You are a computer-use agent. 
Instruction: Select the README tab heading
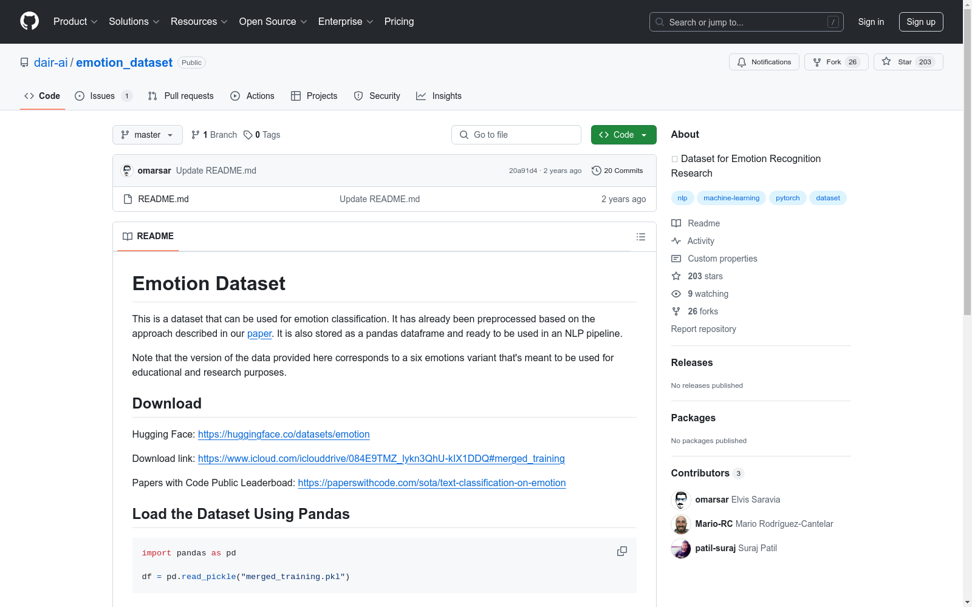pyautogui.click(x=148, y=236)
